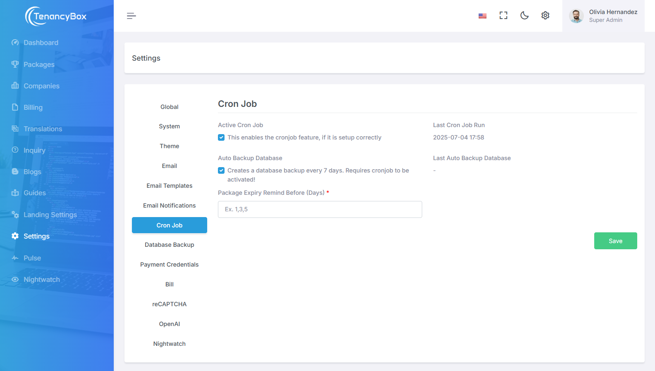This screenshot has width=655, height=371.
Task: Click the 'Last Auto Backup Database' label
Action: (472, 158)
